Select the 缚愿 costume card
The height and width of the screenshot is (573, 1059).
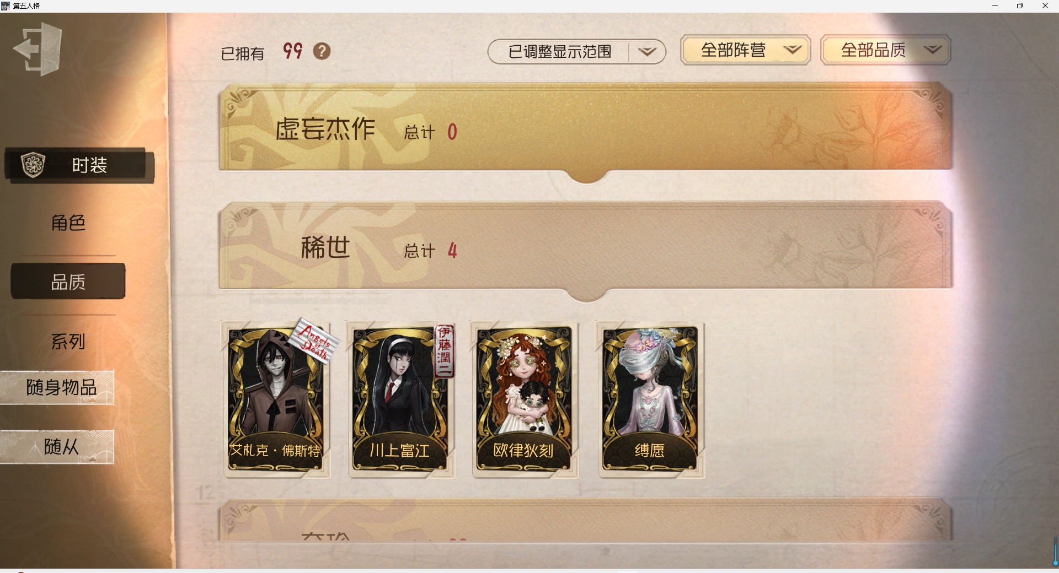tap(650, 400)
